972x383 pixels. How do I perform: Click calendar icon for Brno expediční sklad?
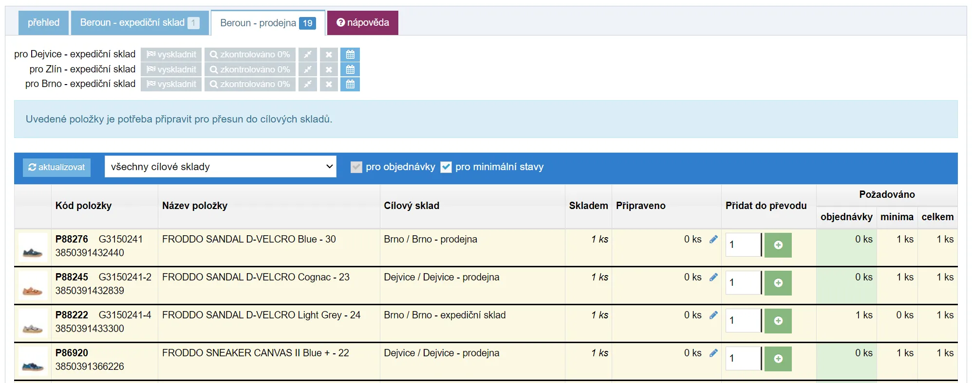[x=350, y=84]
